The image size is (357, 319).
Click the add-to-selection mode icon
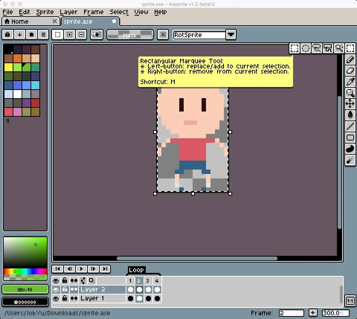click(70, 35)
